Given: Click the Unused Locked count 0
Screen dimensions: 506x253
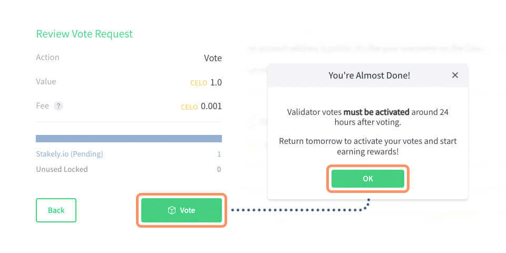Looking at the screenshot, I should pyautogui.click(x=219, y=169).
